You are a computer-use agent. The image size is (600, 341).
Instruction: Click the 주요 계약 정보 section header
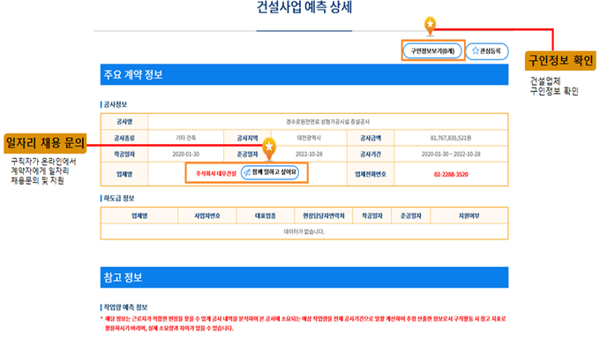point(304,75)
